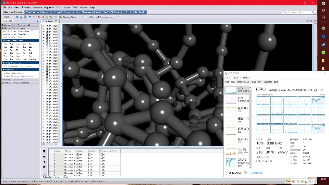Expand first molecule node in hierarchy tree
Screen dimensions: 329x185
44,26
